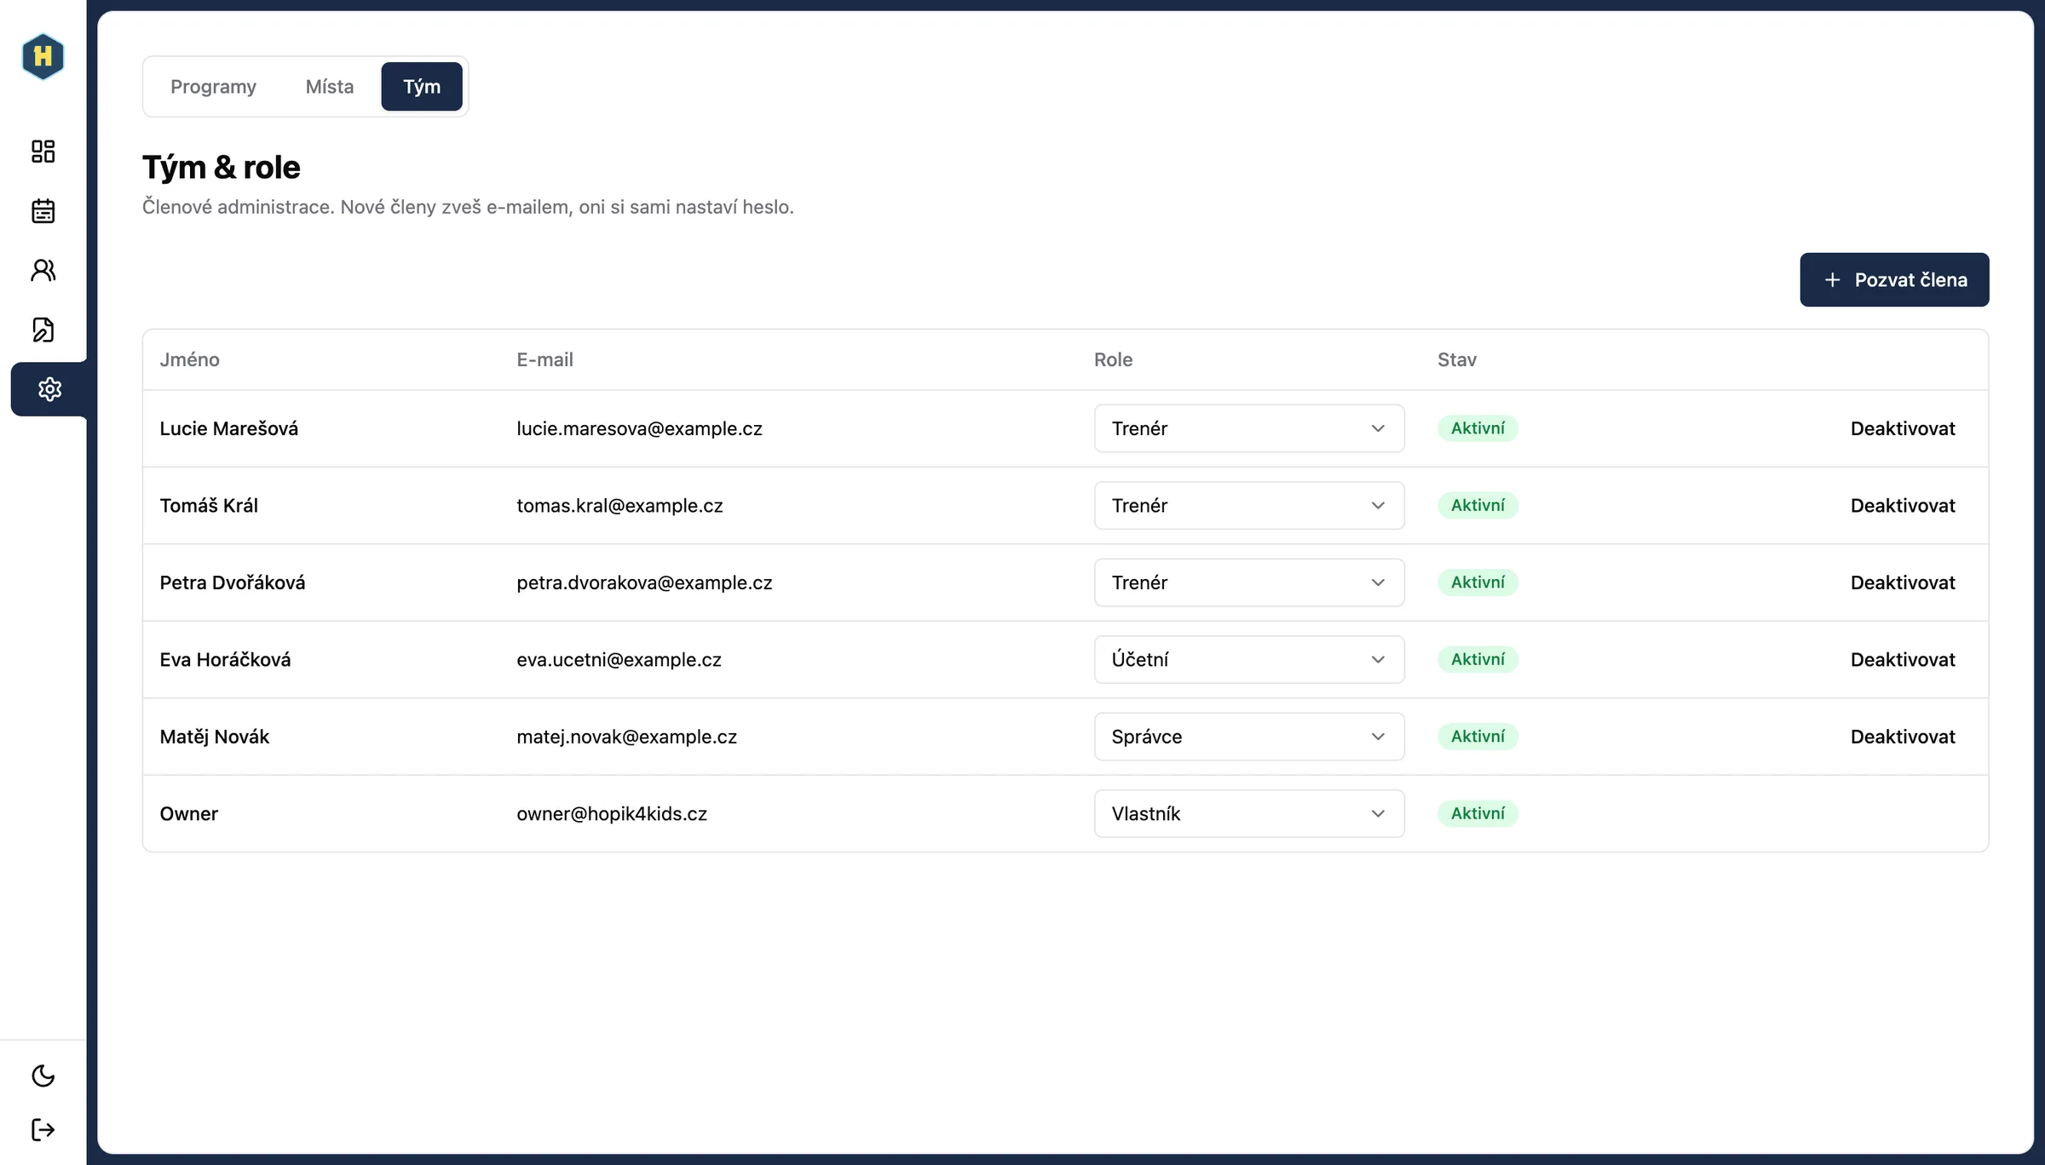Open the calendar icon in sidebar
The image size is (2045, 1165).
point(43,211)
